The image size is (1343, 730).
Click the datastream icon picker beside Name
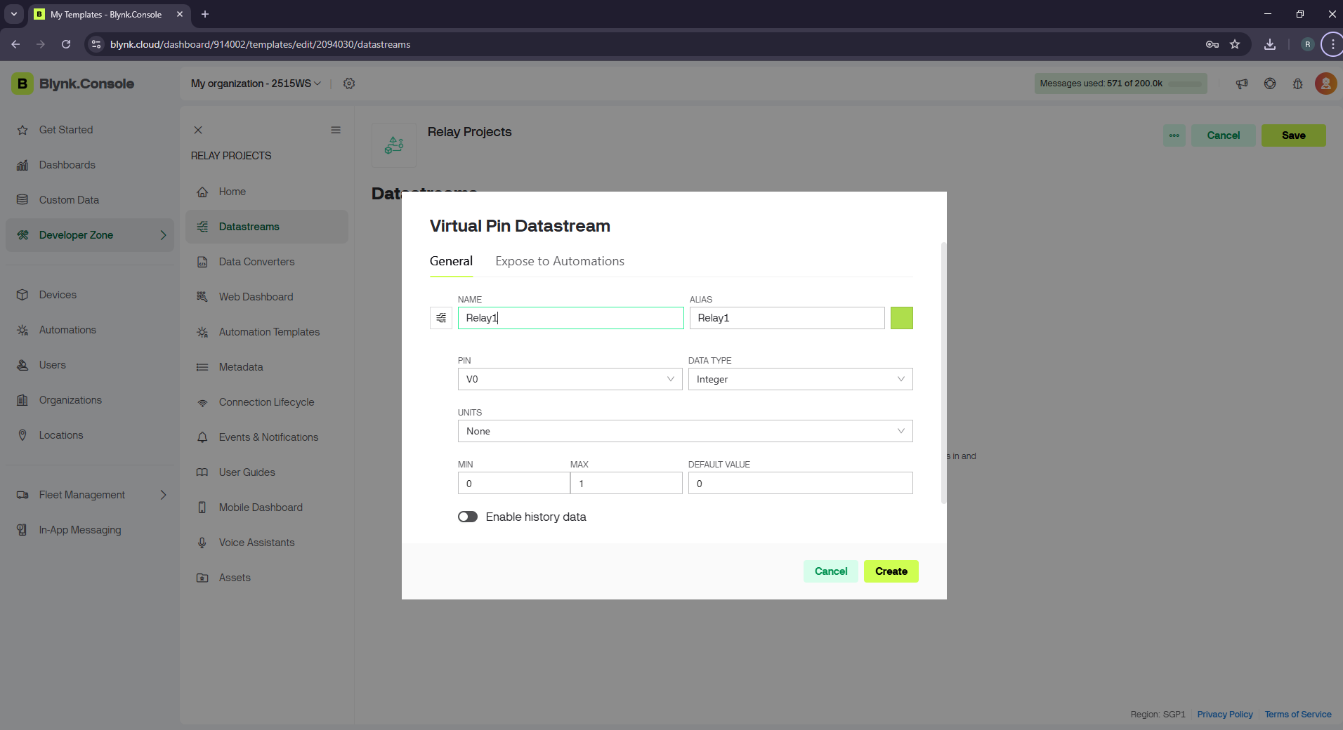pyautogui.click(x=440, y=318)
